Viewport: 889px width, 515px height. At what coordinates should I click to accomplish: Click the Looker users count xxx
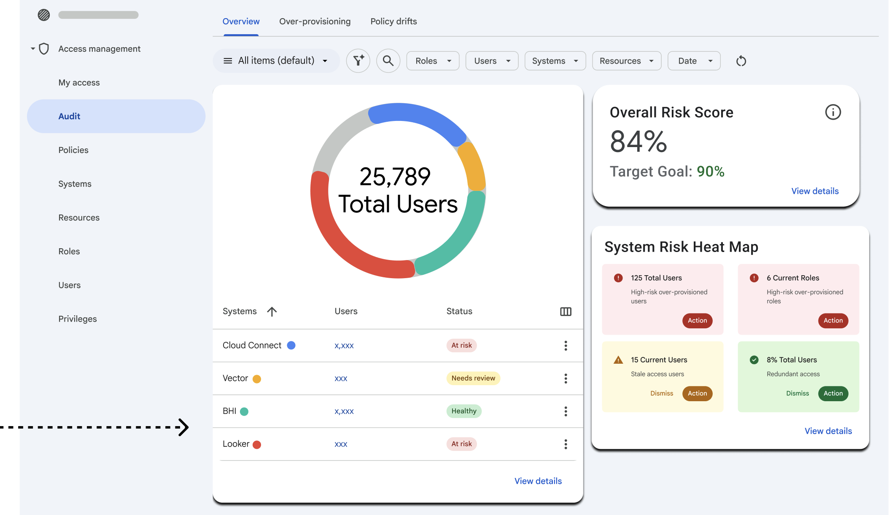click(x=341, y=444)
